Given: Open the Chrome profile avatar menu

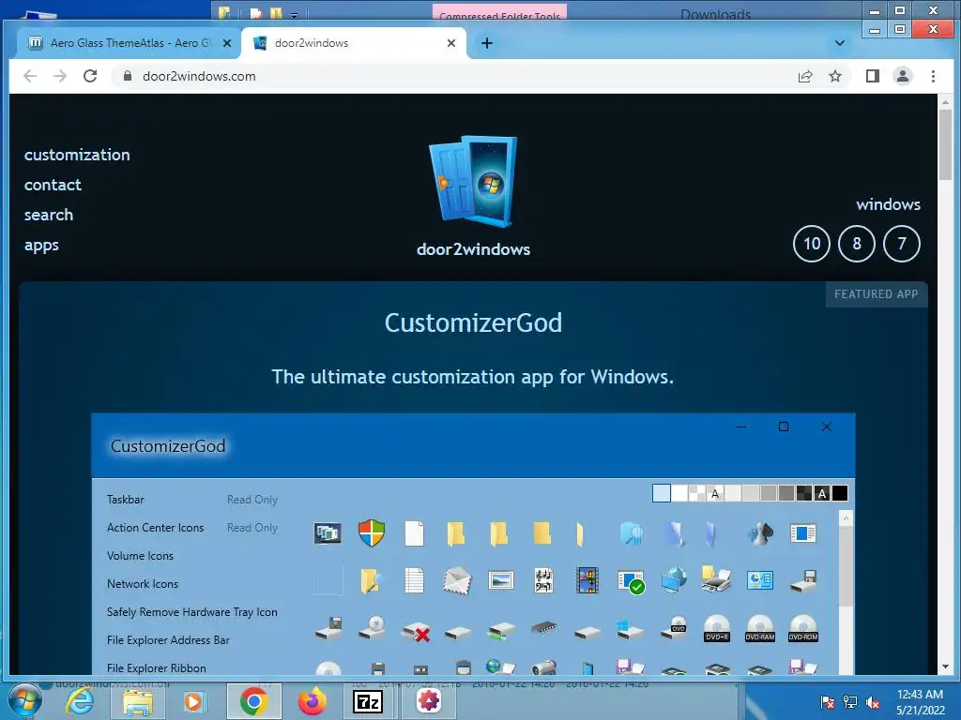Looking at the screenshot, I should point(902,76).
